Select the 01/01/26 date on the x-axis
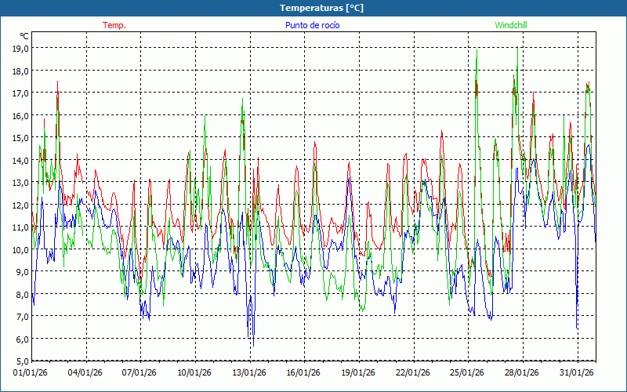The height and width of the screenshot is (392, 627). pos(31,372)
